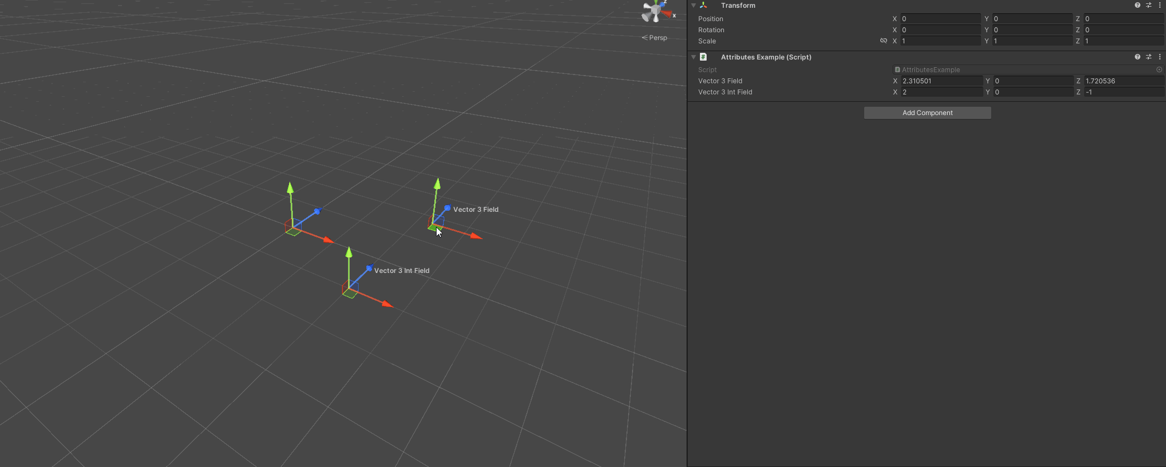Collapse the Attributes Example script foldout

(693, 57)
